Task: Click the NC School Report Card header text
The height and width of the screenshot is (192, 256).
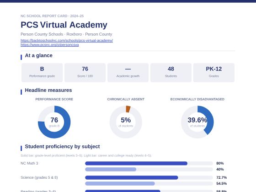Action: coord(52,16)
